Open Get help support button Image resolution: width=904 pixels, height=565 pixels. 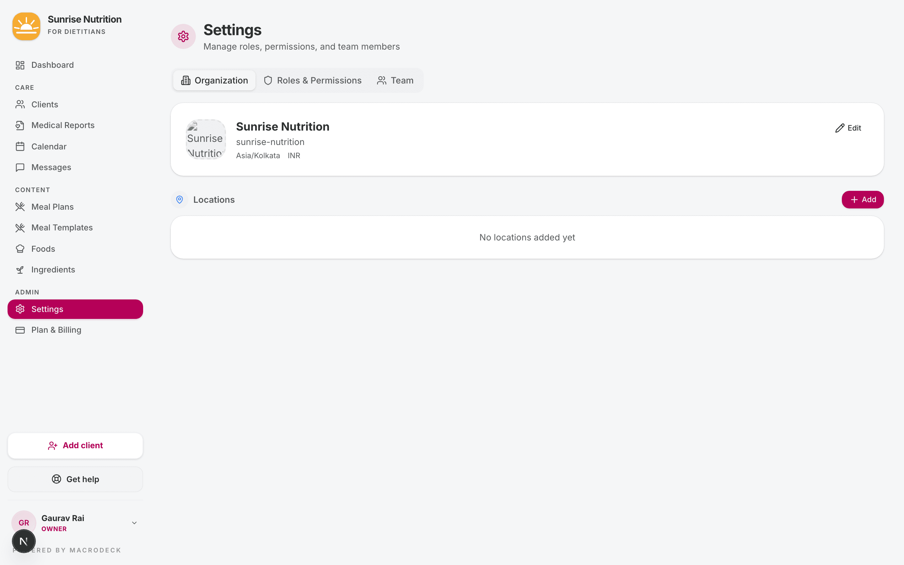[x=75, y=479]
